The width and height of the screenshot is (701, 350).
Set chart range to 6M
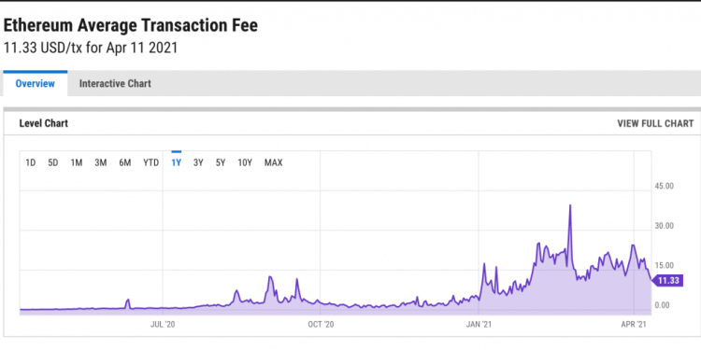tap(125, 163)
